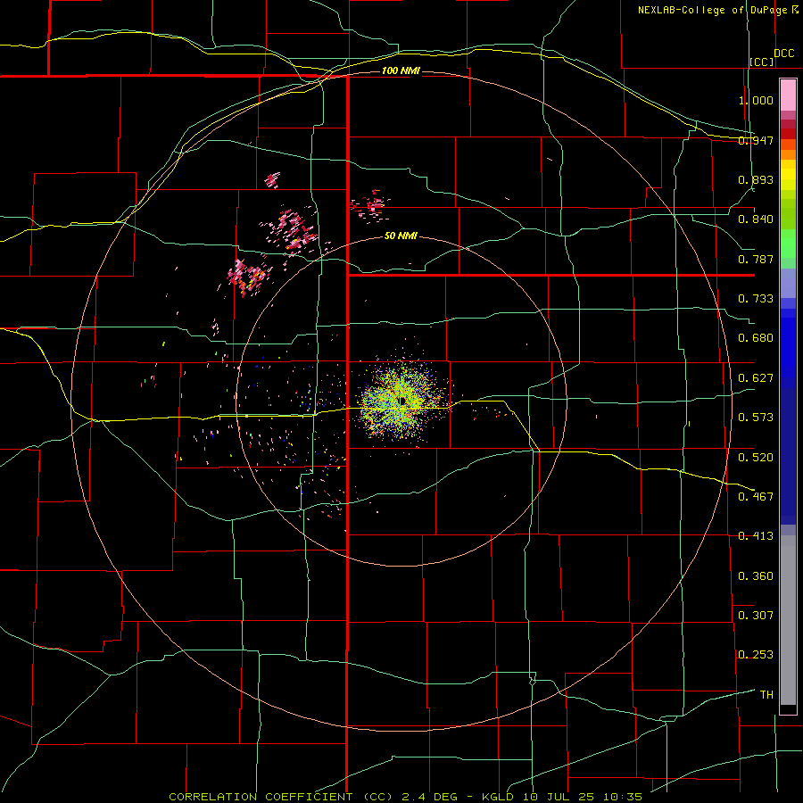This screenshot has height=803, width=803.
Task: Click the pink band of the color bar
Action: pos(788,95)
